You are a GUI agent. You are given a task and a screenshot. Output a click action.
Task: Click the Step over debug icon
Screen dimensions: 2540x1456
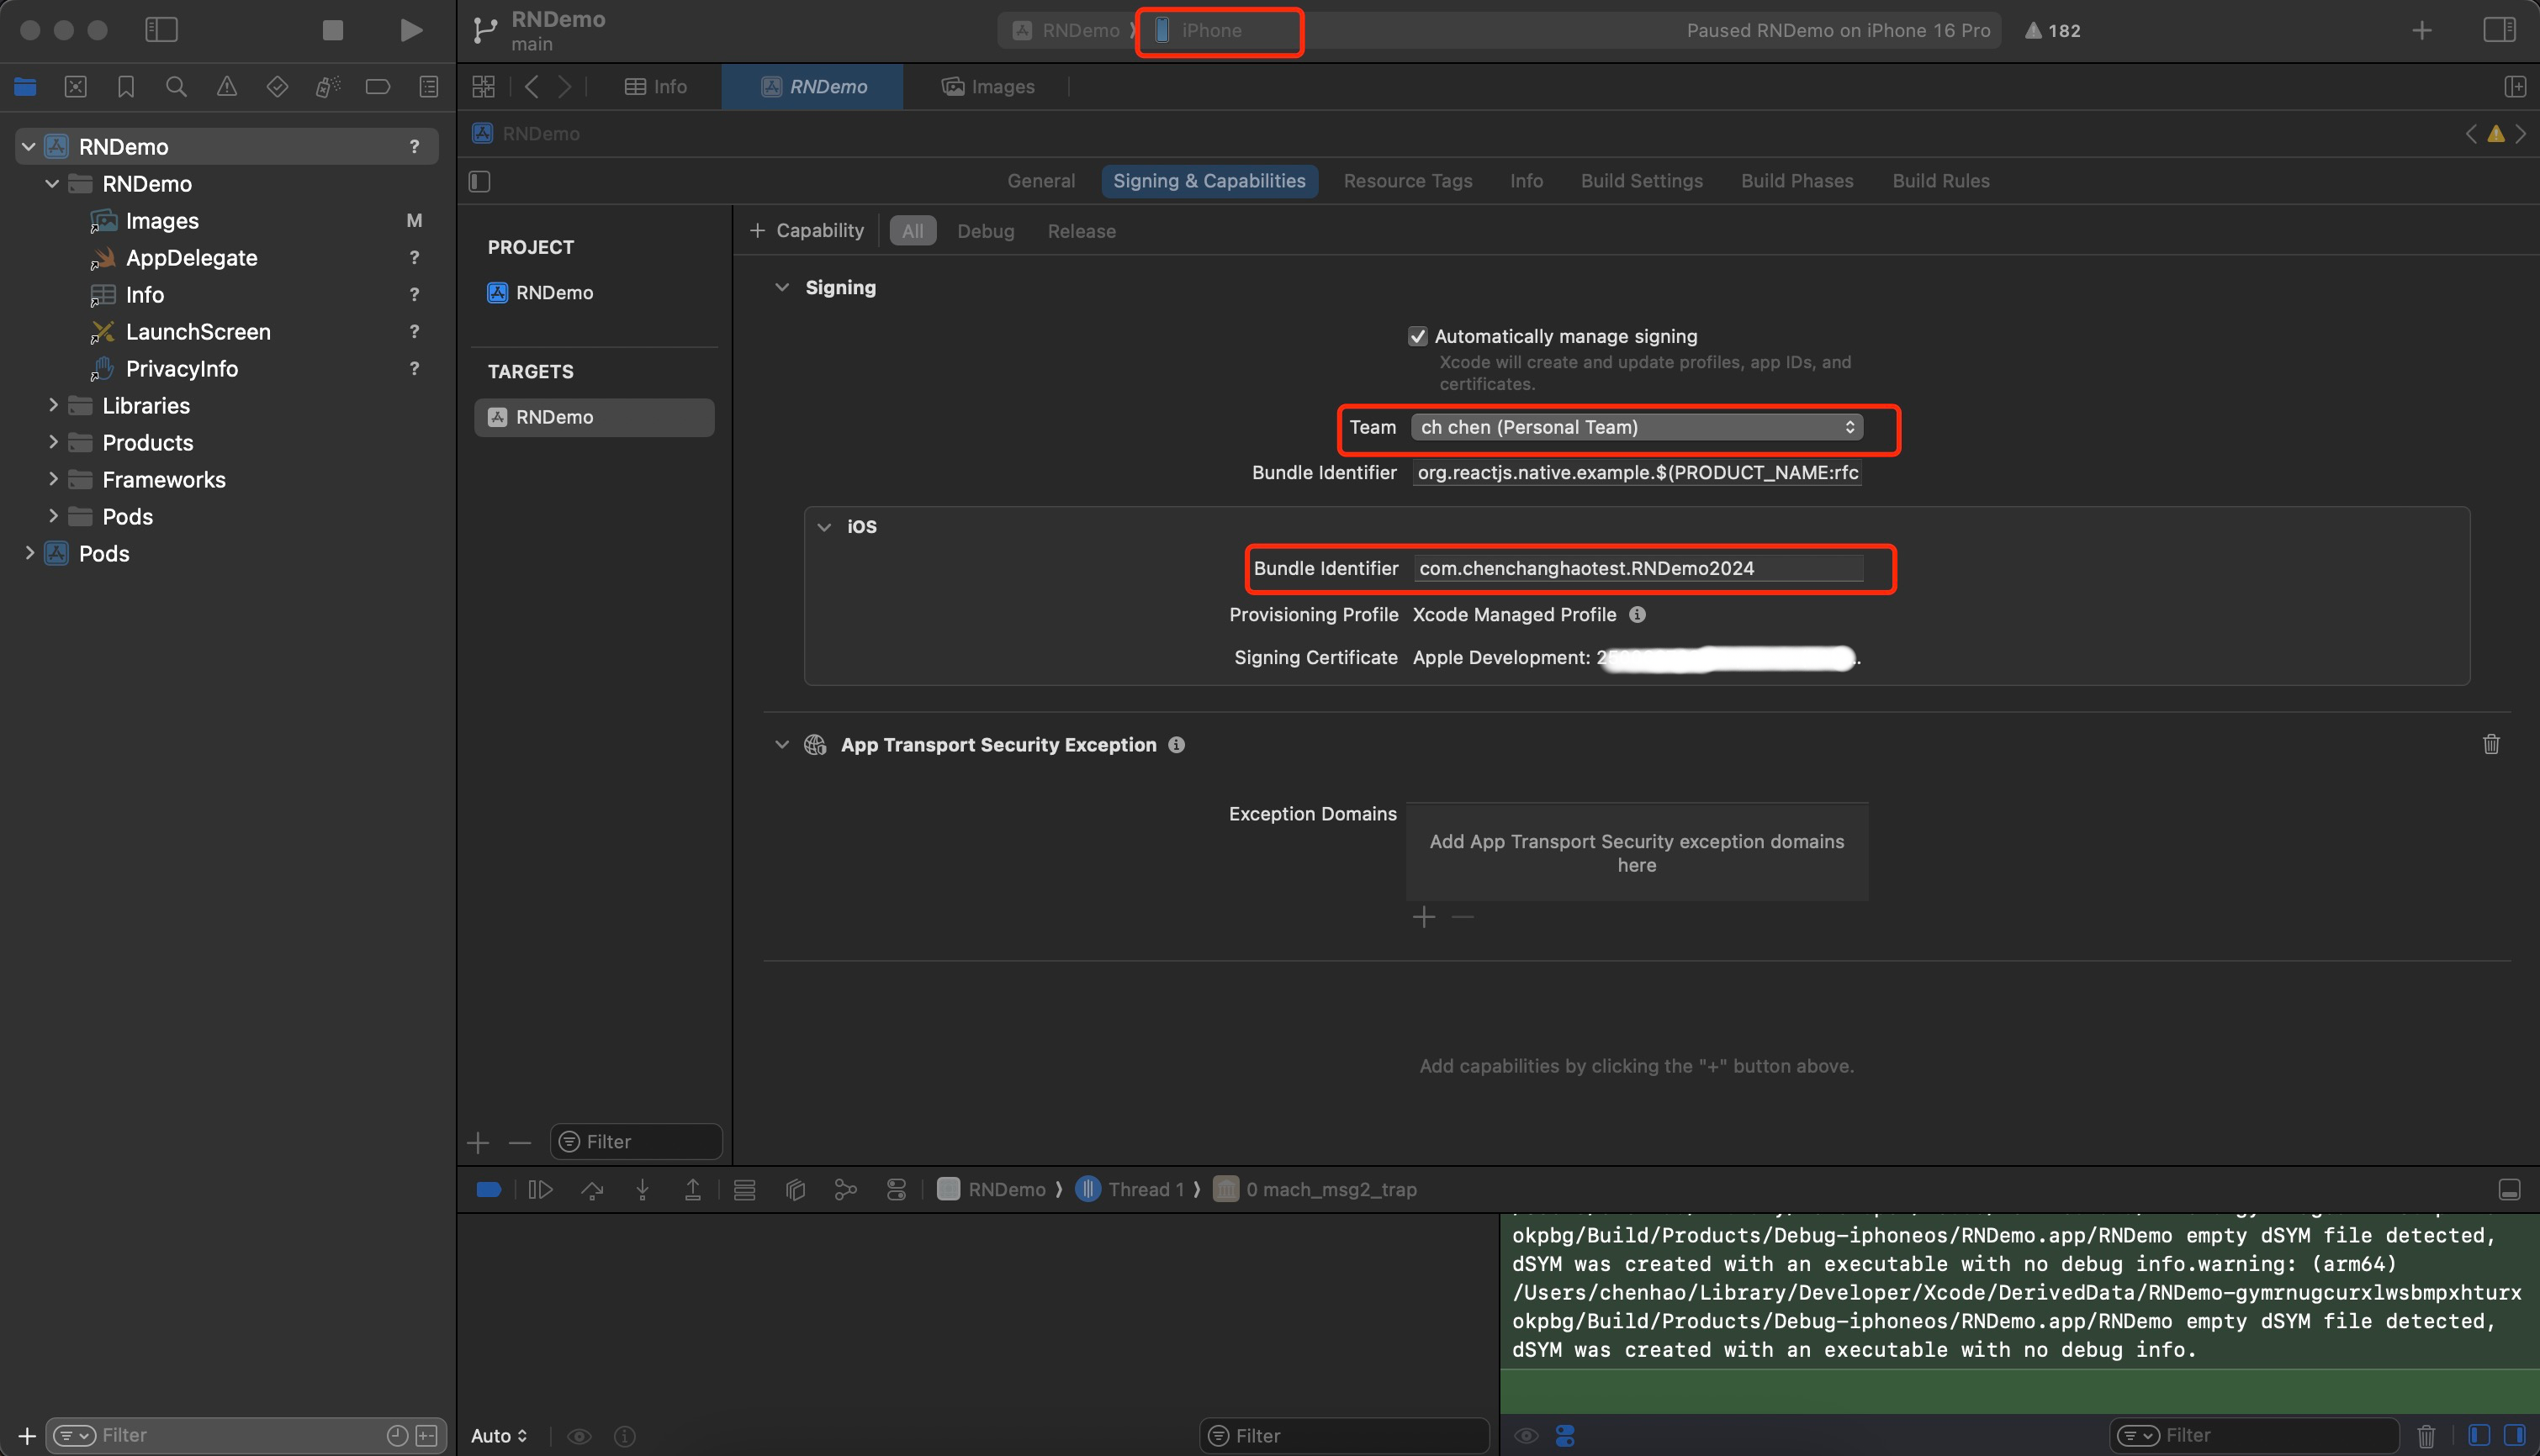point(592,1189)
